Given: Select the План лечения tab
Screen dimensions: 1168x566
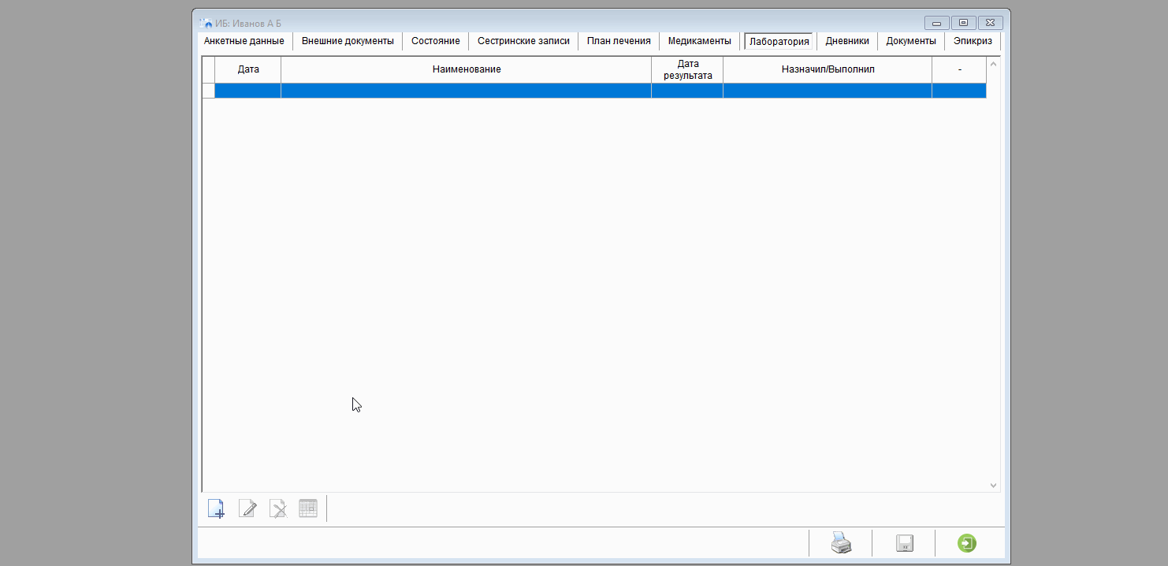Looking at the screenshot, I should click(x=619, y=41).
